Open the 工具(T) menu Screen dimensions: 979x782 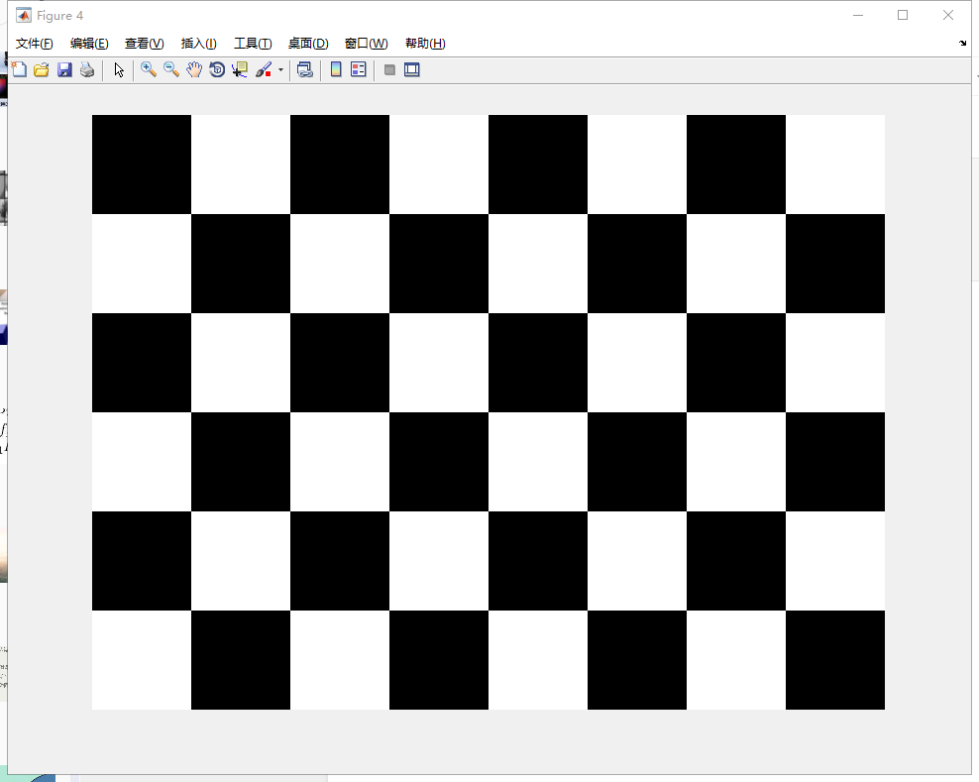[x=253, y=43]
